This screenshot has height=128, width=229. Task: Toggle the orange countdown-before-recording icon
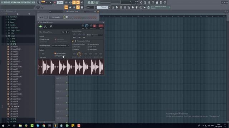[74, 2]
